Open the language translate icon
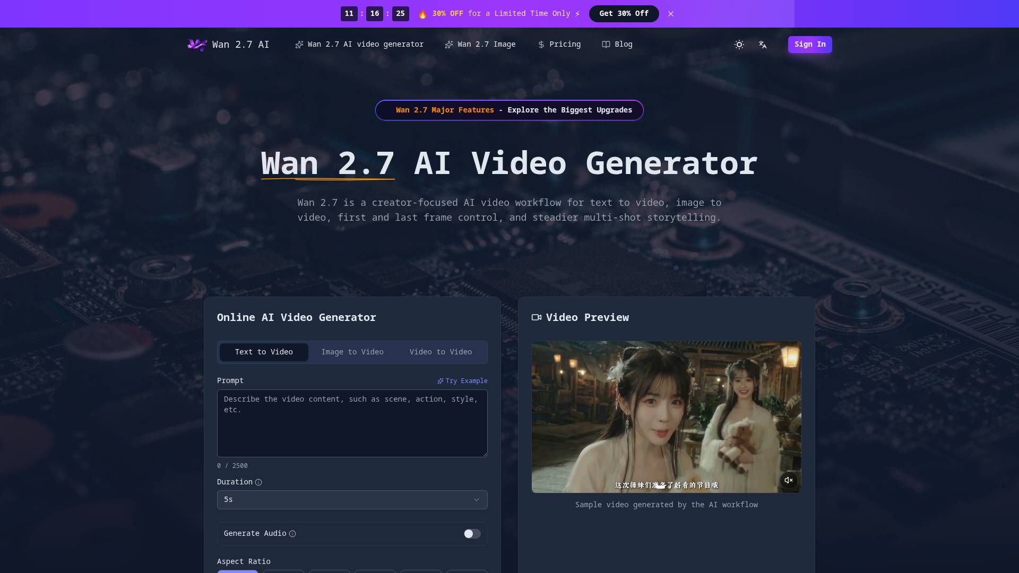Image resolution: width=1019 pixels, height=573 pixels. [763, 45]
